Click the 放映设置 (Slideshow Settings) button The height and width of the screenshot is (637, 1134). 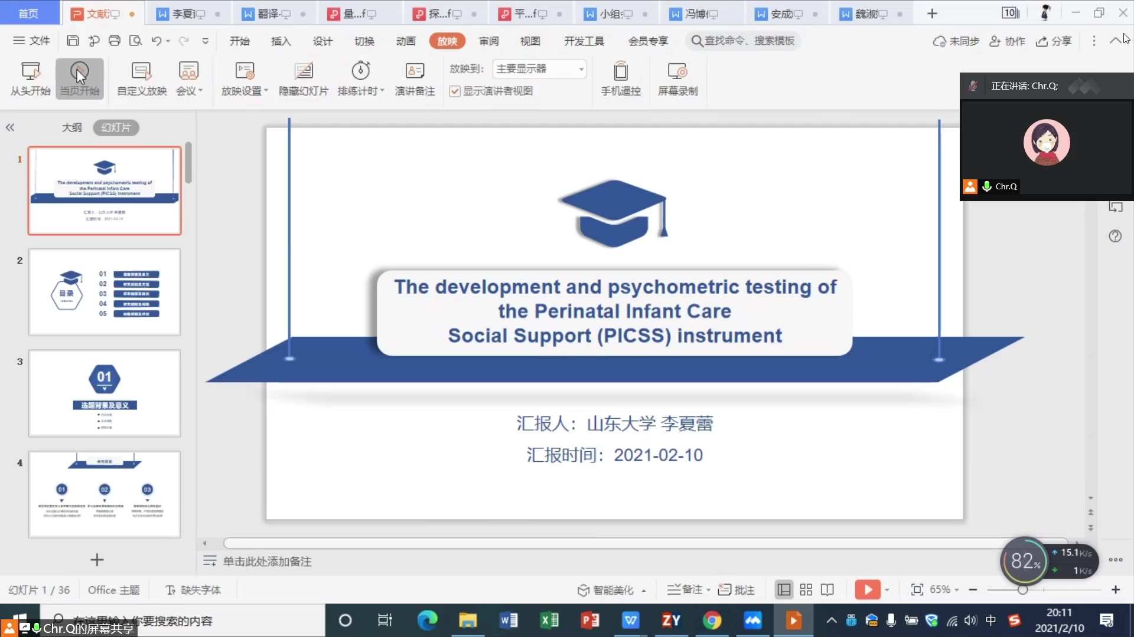point(243,78)
